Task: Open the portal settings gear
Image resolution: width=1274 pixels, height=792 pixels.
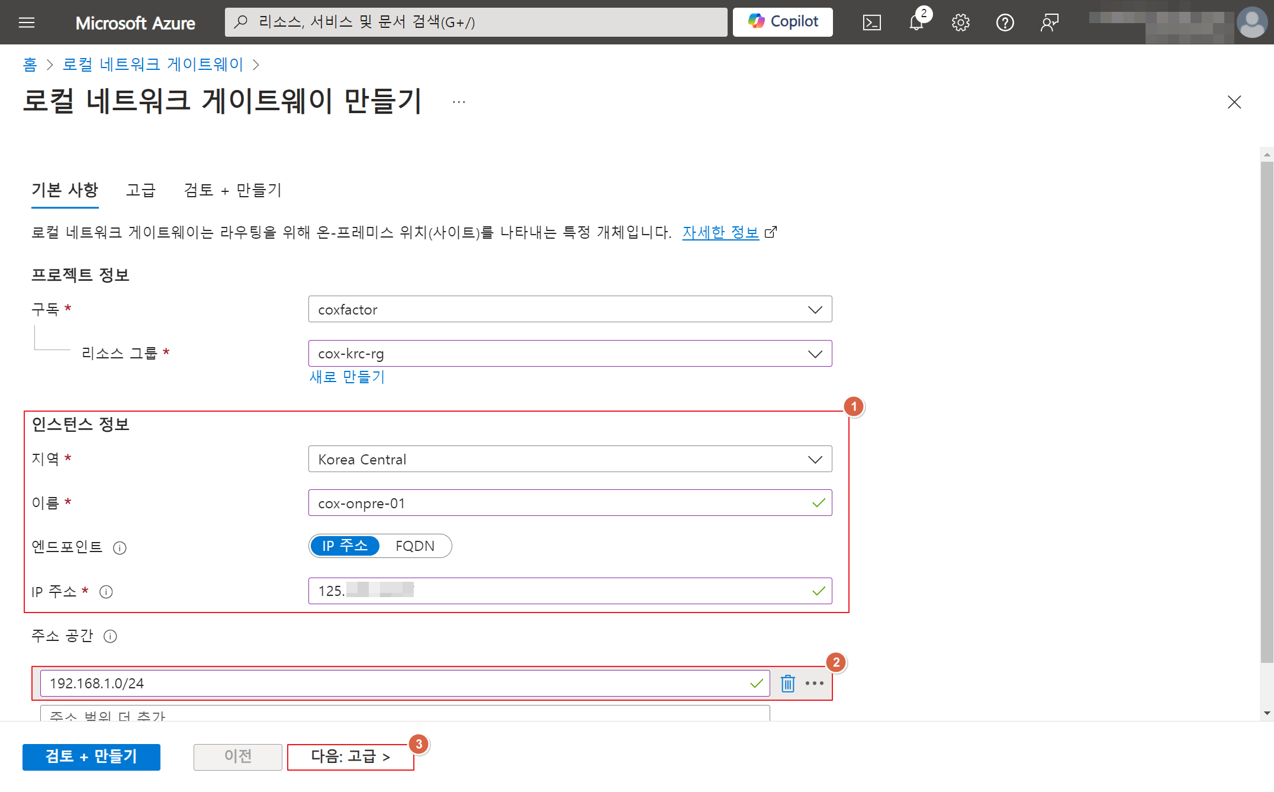Action: pos(960,23)
